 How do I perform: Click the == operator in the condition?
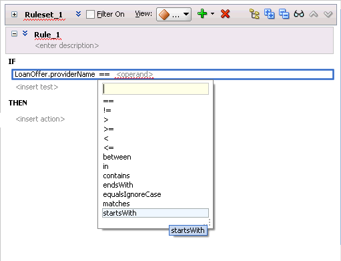click(104, 74)
